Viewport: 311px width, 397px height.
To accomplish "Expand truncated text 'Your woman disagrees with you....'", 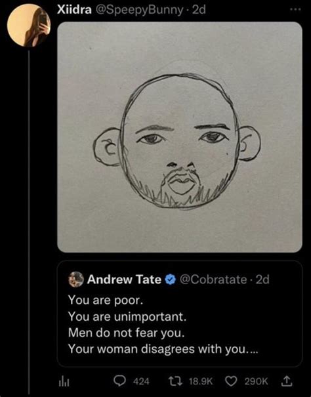I will pos(163,349).
